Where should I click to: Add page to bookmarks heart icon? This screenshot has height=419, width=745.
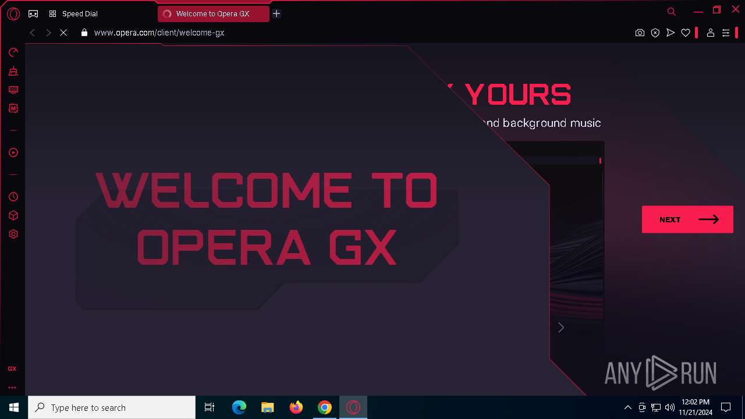(x=686, y=33)
